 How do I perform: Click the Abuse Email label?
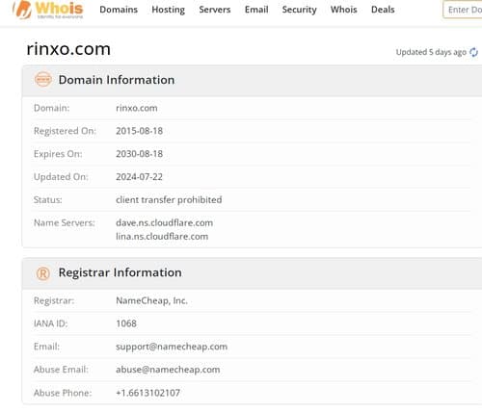tap(61, 370)
